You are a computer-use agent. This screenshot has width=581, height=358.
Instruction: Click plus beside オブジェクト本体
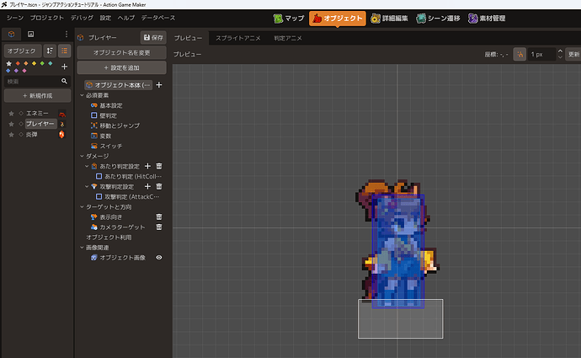pyautogui.click(x=159, y=85)
